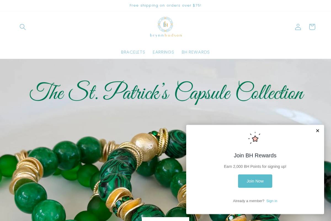Click the Earn 2,000 BH Points text

click(255, 167)
